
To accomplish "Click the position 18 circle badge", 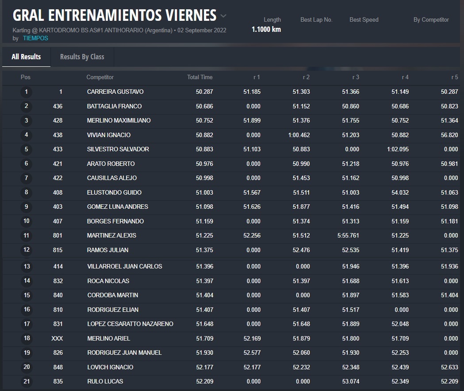I will (27, 338).
